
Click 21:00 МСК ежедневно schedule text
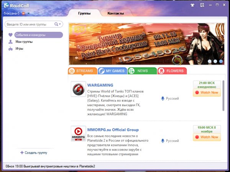pyautogui.click(x=207, y=85)
